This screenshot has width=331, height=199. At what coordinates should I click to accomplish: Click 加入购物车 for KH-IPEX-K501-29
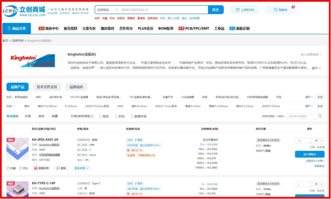coord(310,154)
